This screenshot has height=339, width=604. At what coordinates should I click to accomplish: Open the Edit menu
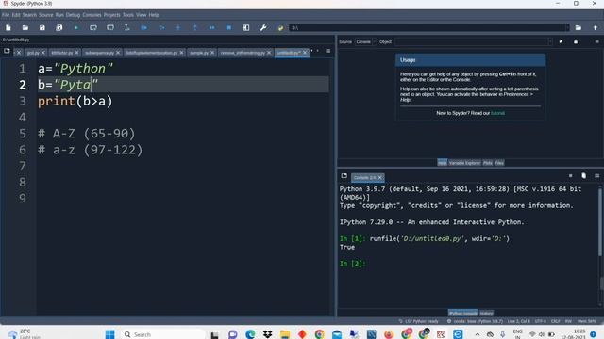click(16, 15)
